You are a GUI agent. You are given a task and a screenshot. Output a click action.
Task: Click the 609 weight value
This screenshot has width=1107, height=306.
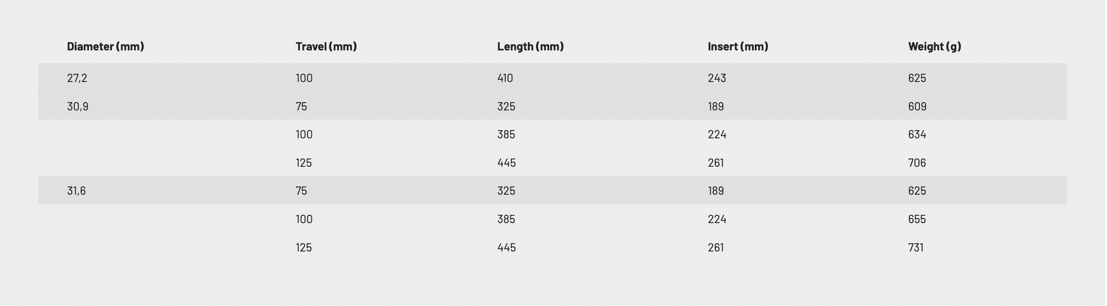pyautogui.click(x=917, y=106)
